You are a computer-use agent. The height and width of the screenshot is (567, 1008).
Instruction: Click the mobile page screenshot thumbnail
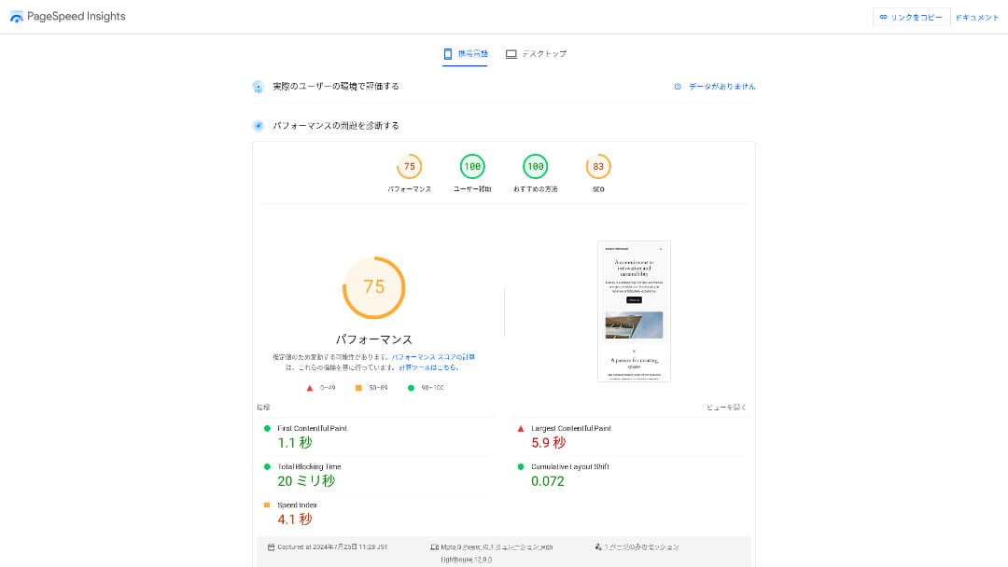coord(634,311)
